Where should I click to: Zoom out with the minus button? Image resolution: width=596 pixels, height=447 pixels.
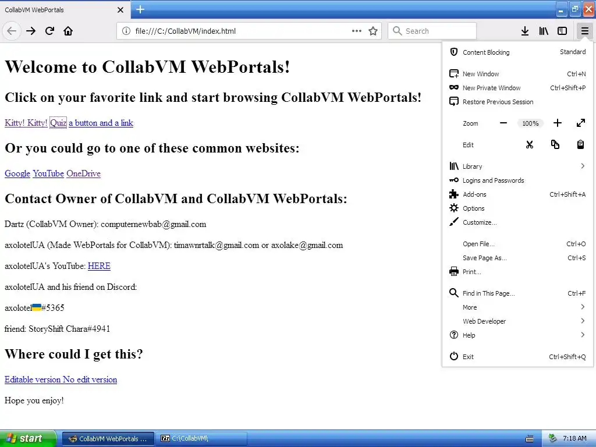point(503,123)
